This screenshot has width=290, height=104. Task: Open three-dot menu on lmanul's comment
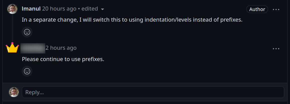click(x=276, y=10)
